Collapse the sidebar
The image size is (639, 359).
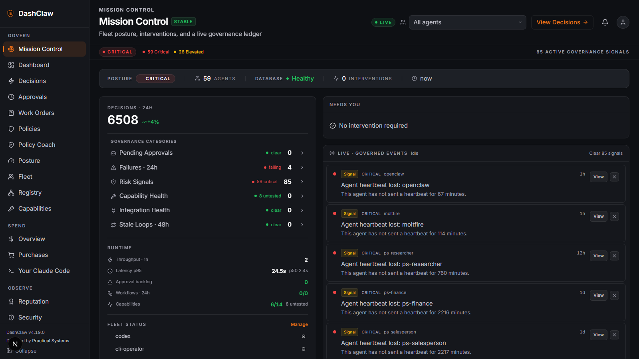[22, 351]
